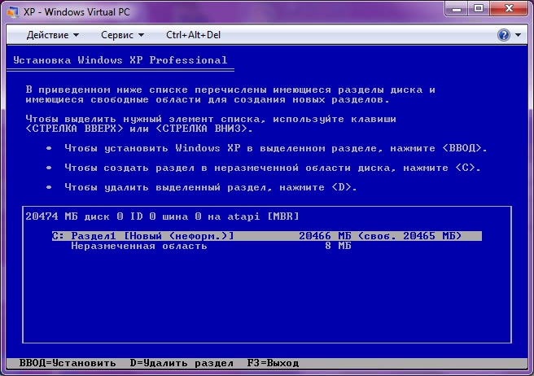Close the XP Virtual PC window
This screenshot has width=534, height=376.
[509, 8]
